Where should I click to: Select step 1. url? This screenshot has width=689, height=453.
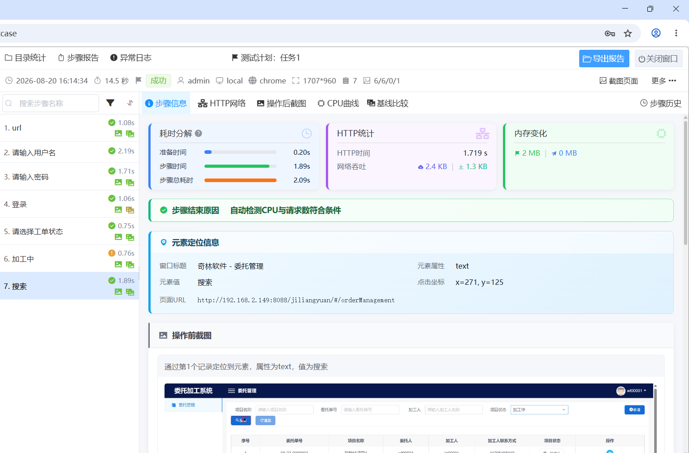coord(69,128)
